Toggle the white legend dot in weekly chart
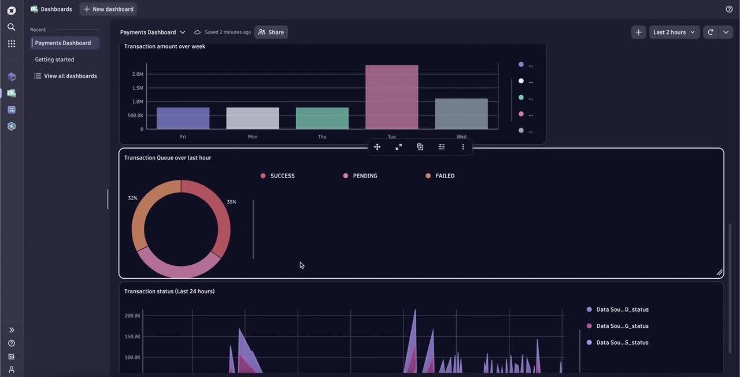740x377 pixels. tap(521, 81)
